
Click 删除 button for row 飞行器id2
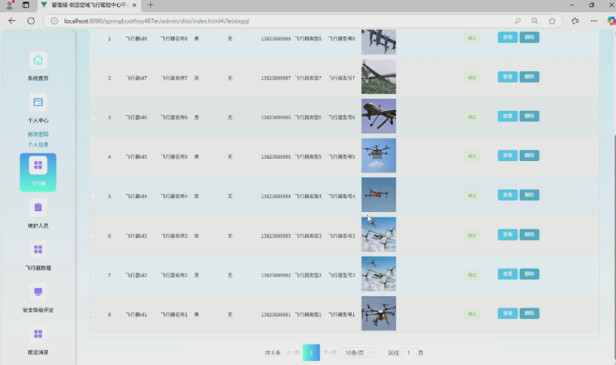point(530,274)
